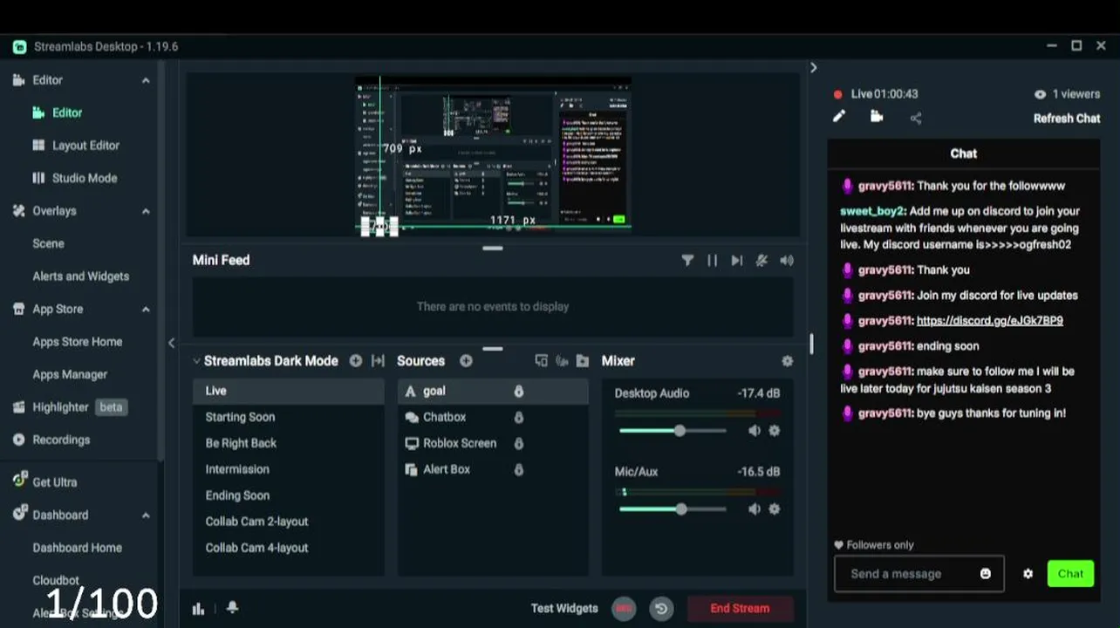Open Layout Editor in sidebar
The image size is (1120, 628).
[85, 146]
